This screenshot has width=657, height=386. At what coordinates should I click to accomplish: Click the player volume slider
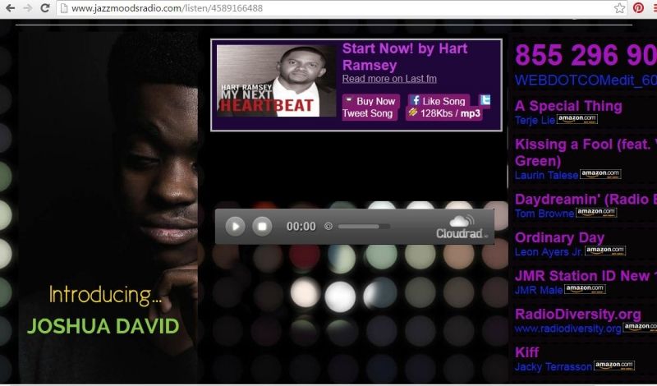click(x=364, y=227)
